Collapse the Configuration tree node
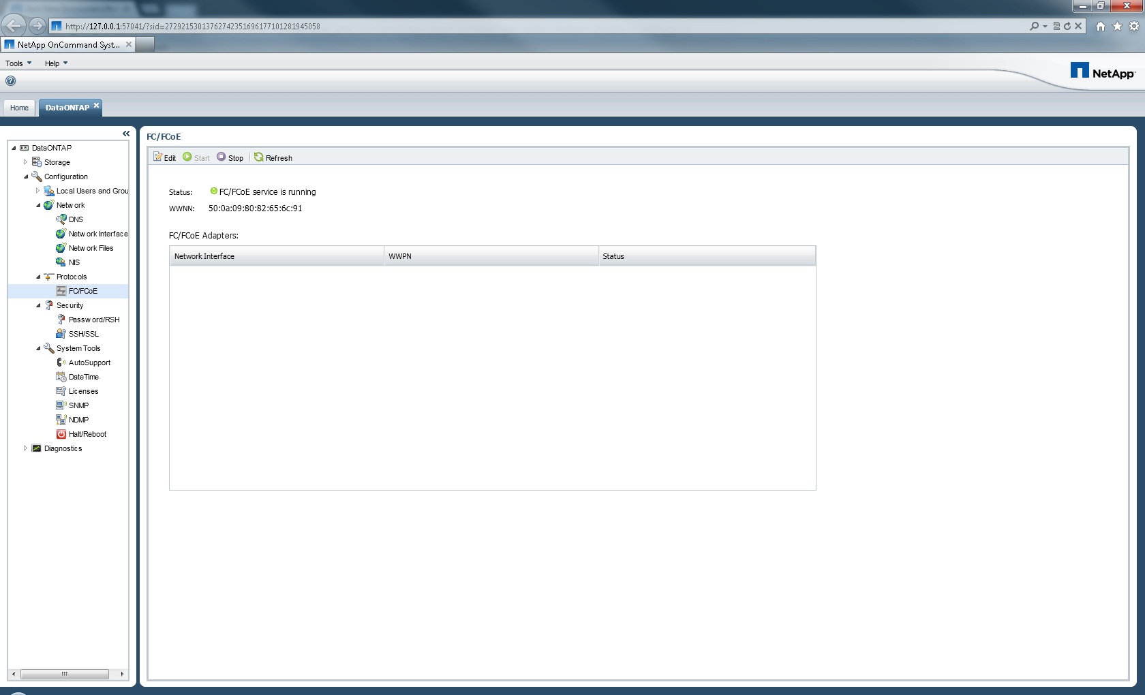Screen dimensions: 1145x695 point(26,176)
